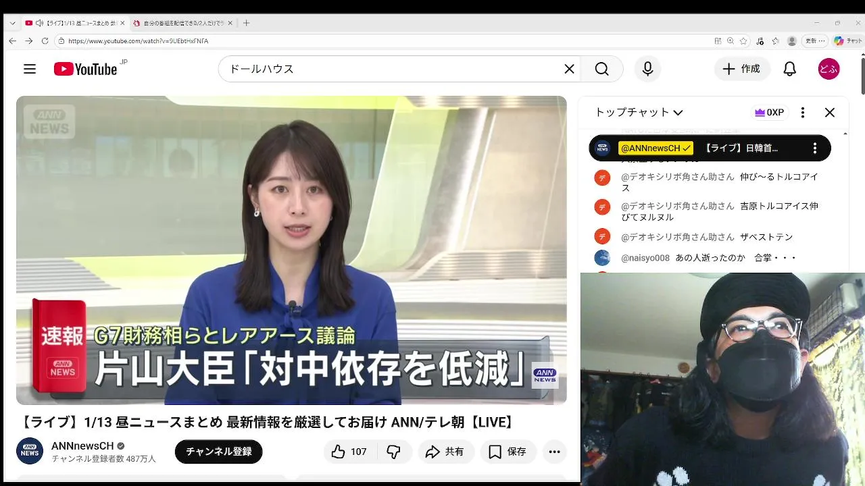
Task: Click the 更新 browser update button
Action: coord(815,41)
